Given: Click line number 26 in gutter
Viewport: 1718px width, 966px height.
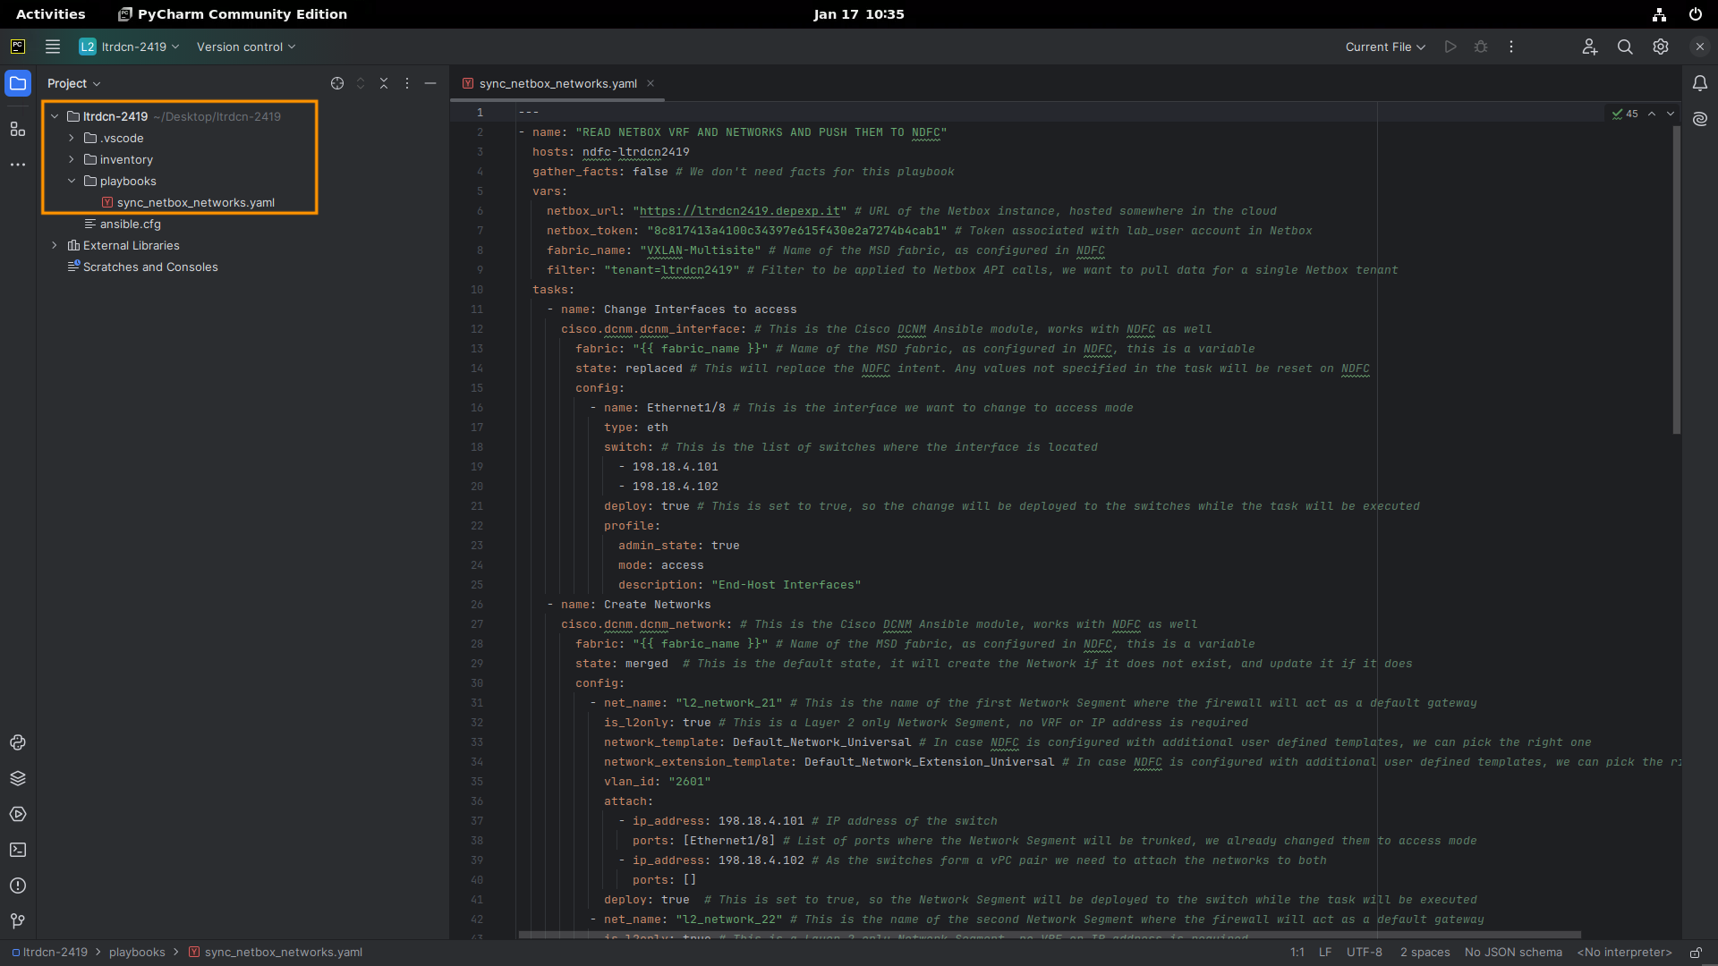Looking at the screenshot, I should 477,605.
